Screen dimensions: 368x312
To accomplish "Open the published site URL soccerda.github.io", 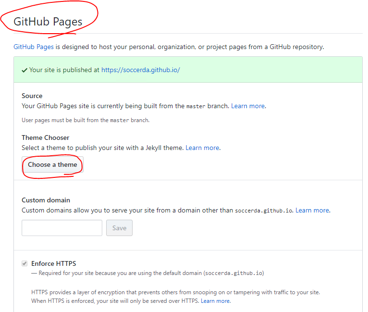I will pos(141,70).
